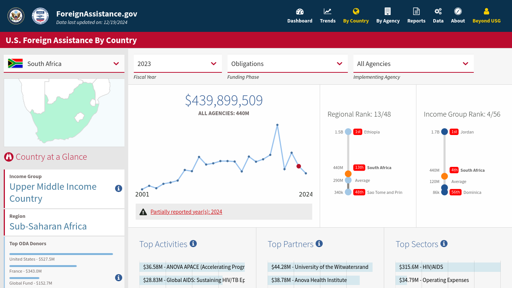
Task: Click the 2001 starting point on chart
Action: click(x=142, y=189)
